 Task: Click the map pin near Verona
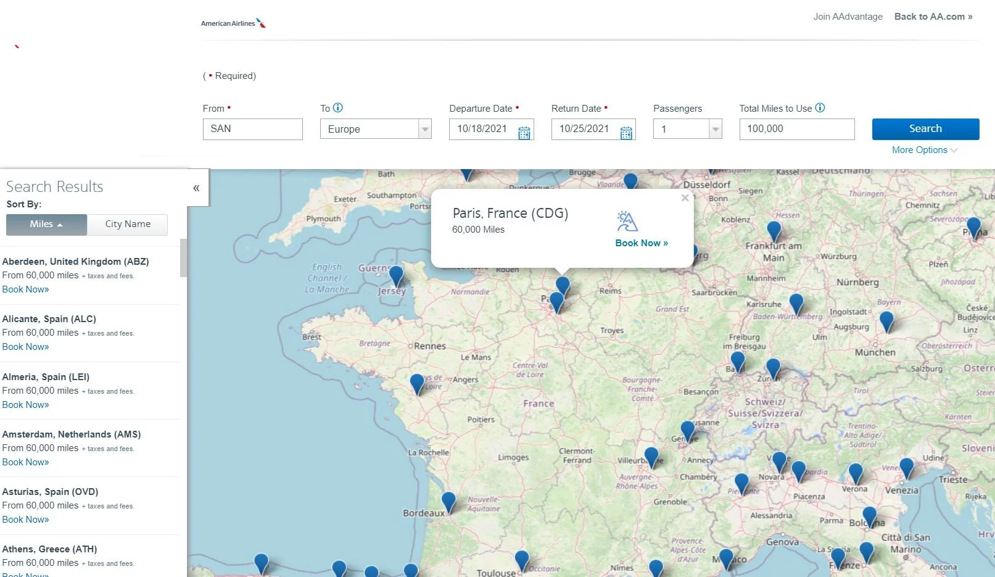point(856,474)
